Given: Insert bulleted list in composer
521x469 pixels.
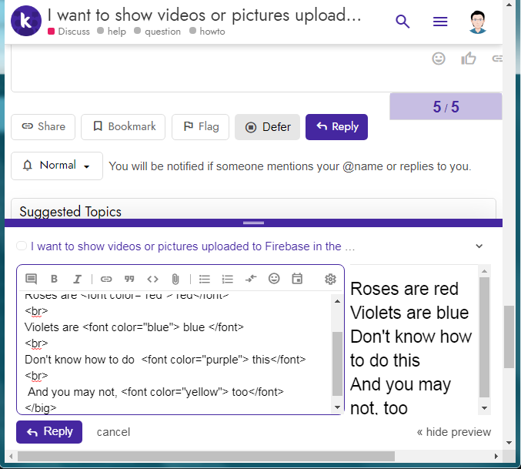Looking at the screenshot, I should 205,279.
